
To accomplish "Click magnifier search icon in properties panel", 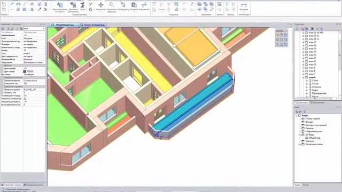I will point(21,29).
